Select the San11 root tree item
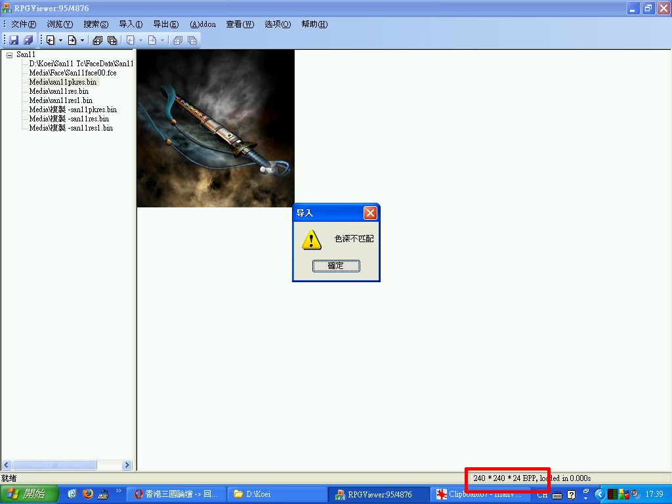This screenshot has height=504, width=672. [x=26, y=54]
